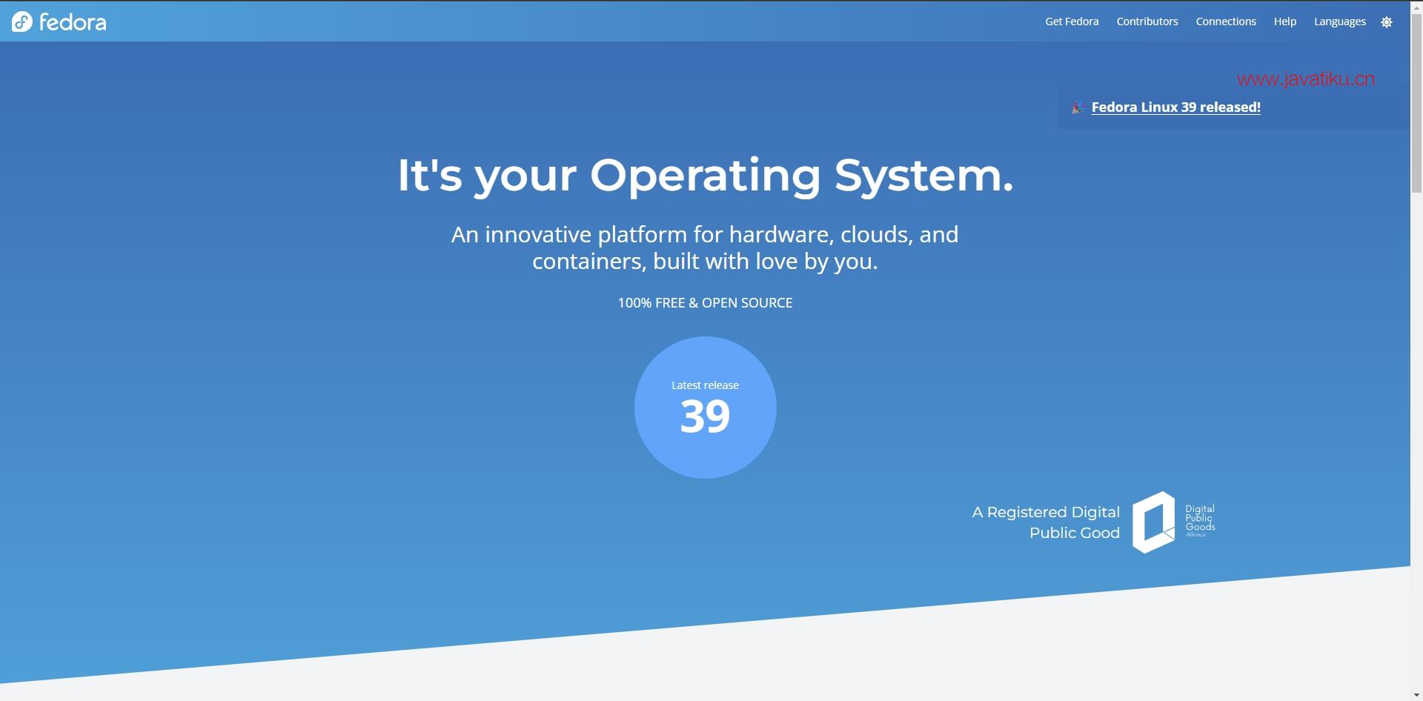Click the scrollbar down arrow
Image resolution: width=1423 pixels, height=701 pixels.
click(x=1416, y=695)
